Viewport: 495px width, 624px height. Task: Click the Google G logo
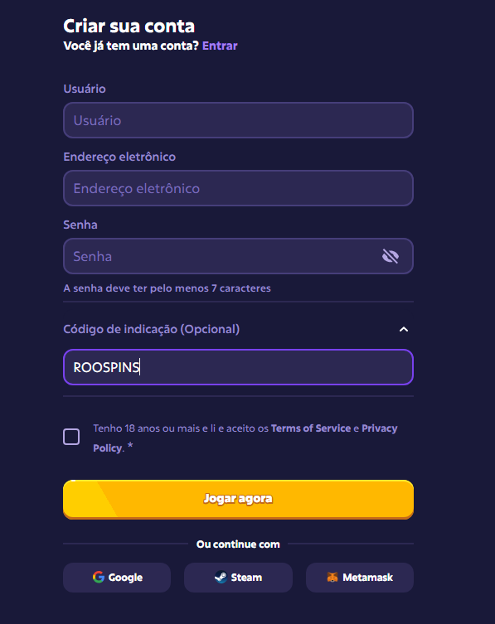tap(99, 577)
